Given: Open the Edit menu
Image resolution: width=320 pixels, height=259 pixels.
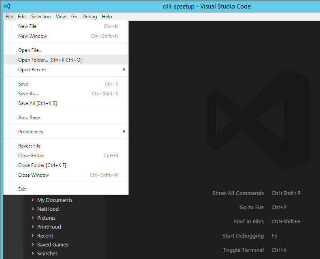Looking at the screenshot, I should (22, 17).
